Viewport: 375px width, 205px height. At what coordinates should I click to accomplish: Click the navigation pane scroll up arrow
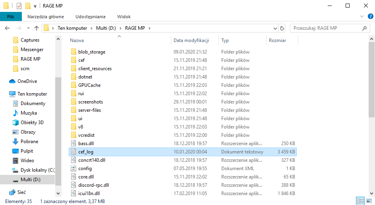point(58,39)
